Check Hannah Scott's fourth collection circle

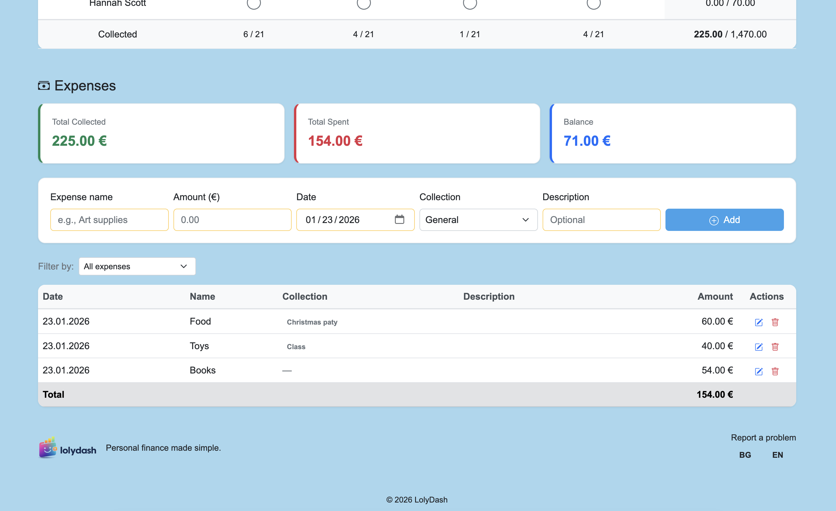594,4
